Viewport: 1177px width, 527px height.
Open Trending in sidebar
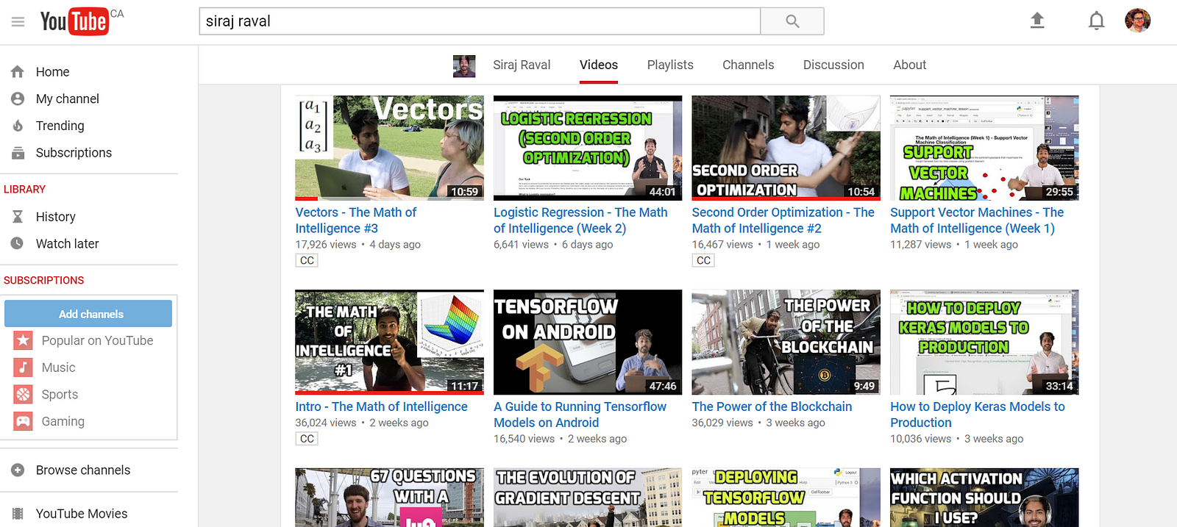coord(60,126)
